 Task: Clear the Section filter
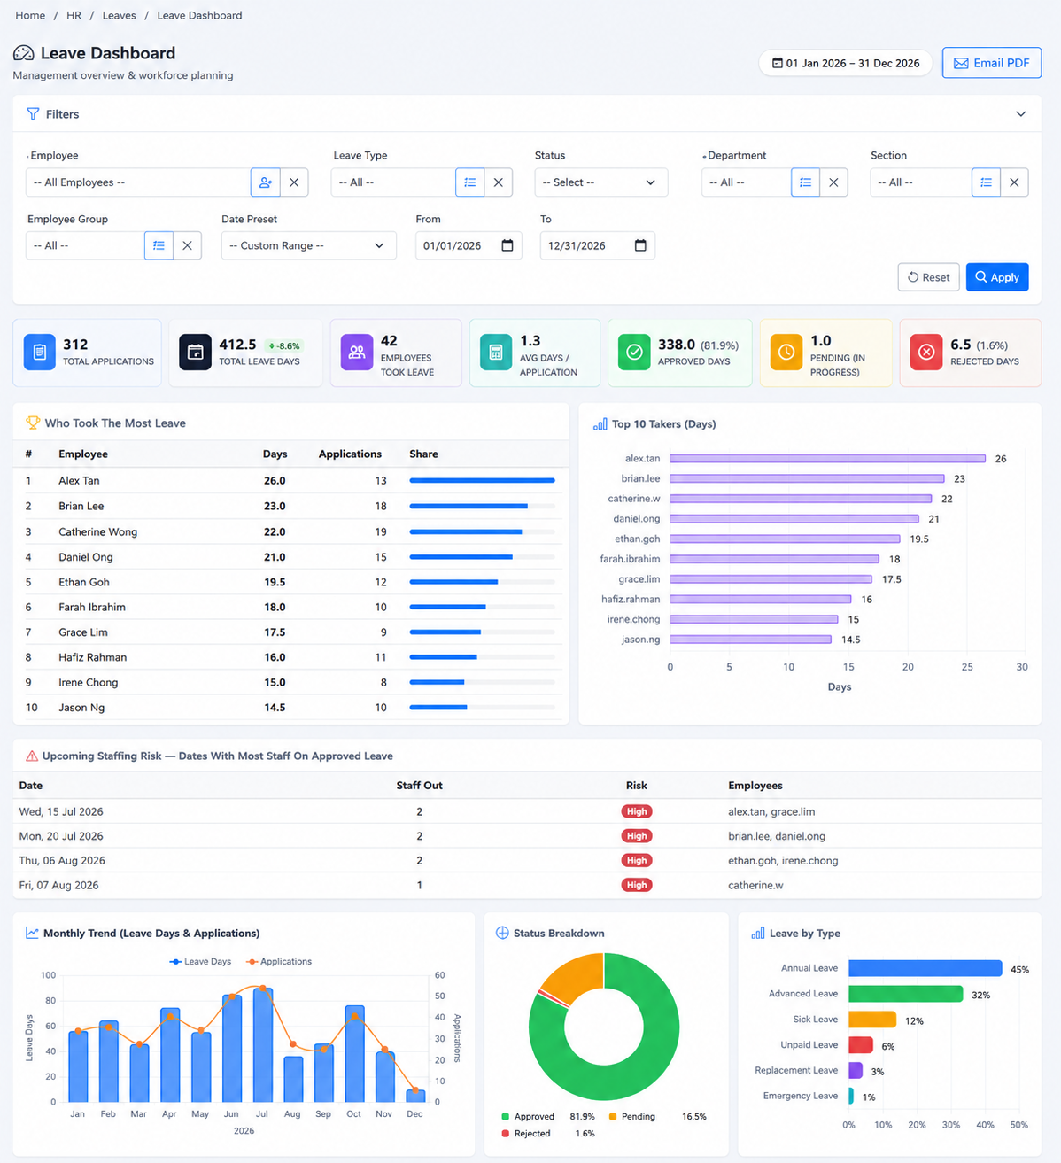[x=1014, y=182]
